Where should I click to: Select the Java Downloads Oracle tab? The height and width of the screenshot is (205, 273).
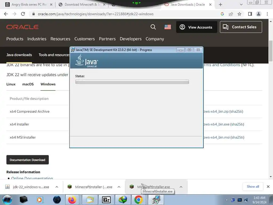(188, 5)
